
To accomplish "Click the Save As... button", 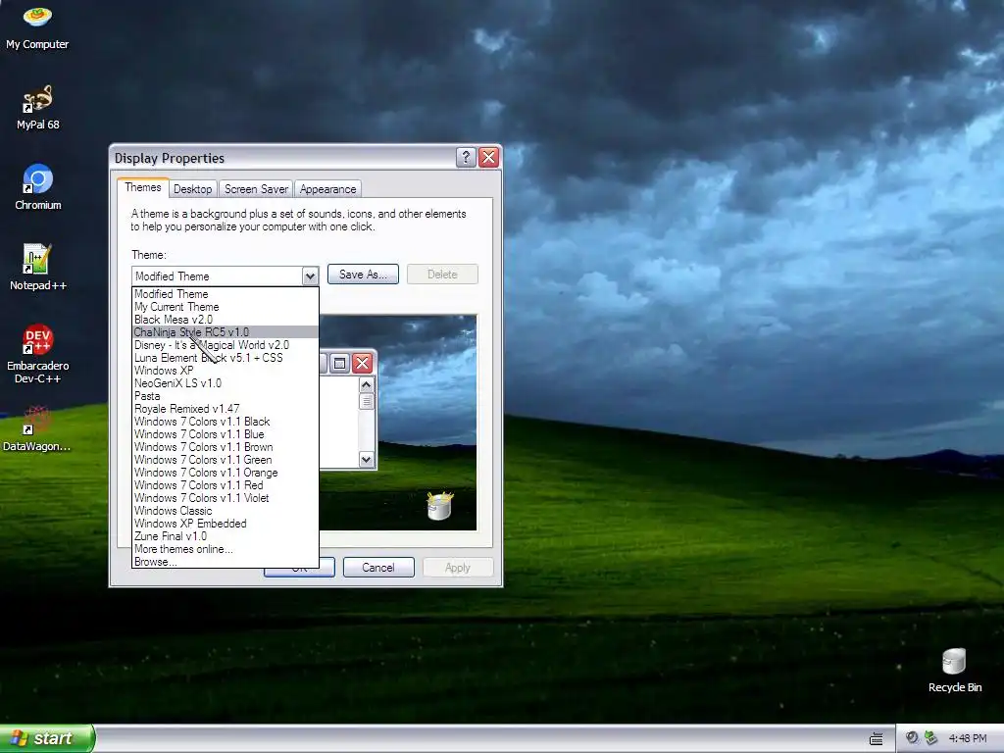I will tap(363, 275).
